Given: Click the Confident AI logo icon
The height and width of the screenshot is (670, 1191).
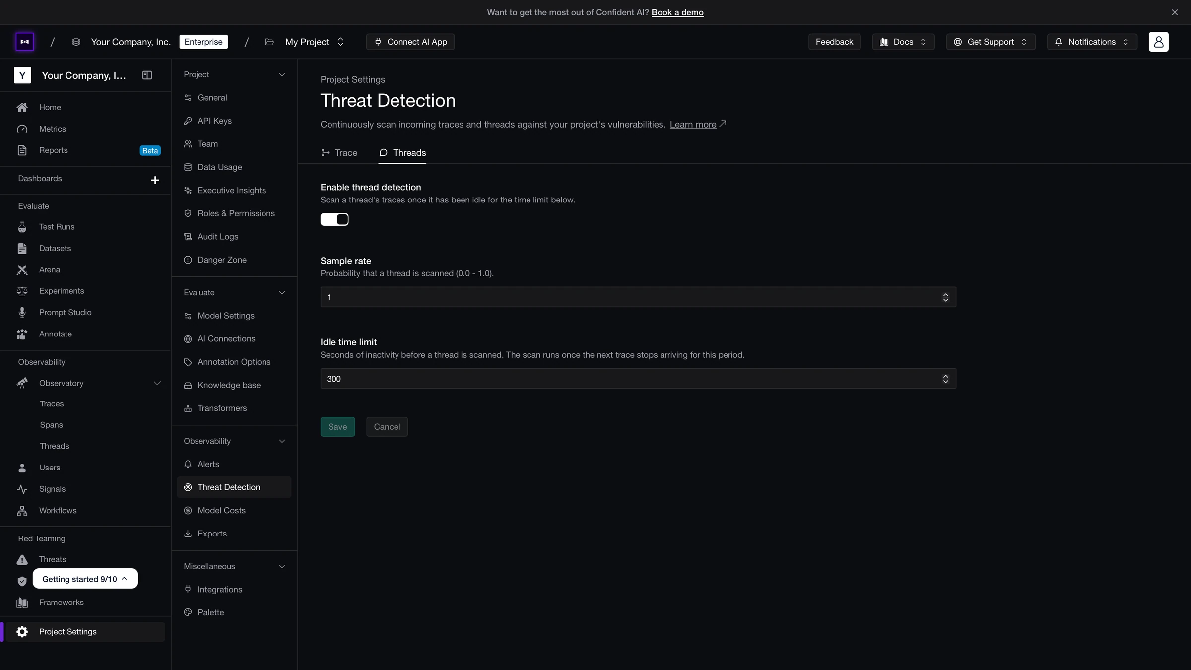Looking at the screenshot, I should pos(24,42).
